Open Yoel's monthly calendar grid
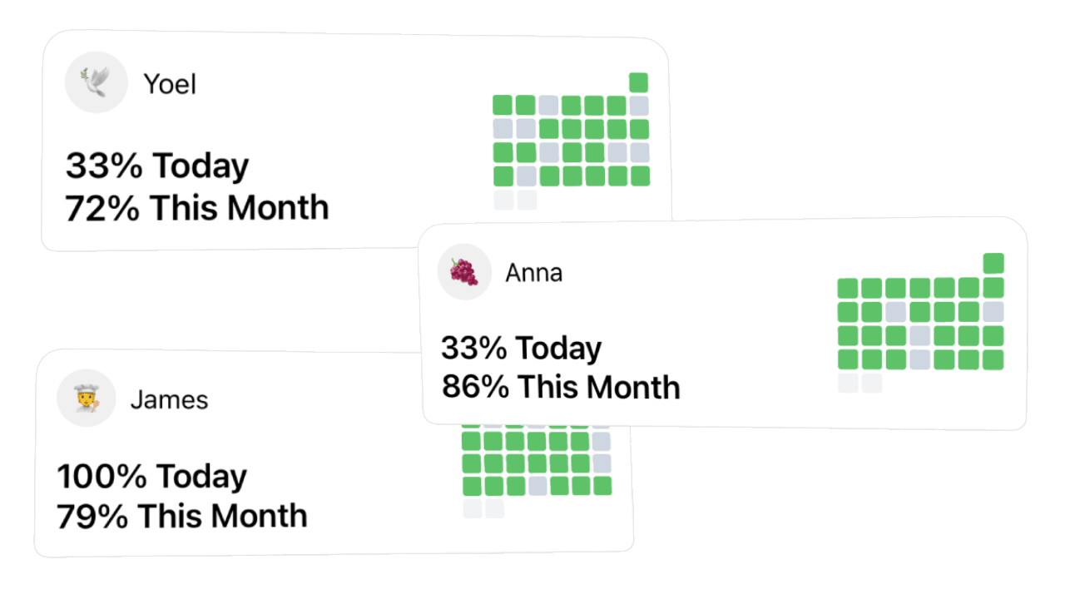Screen dimensions: 1065x599 click(x=571, y=141)
